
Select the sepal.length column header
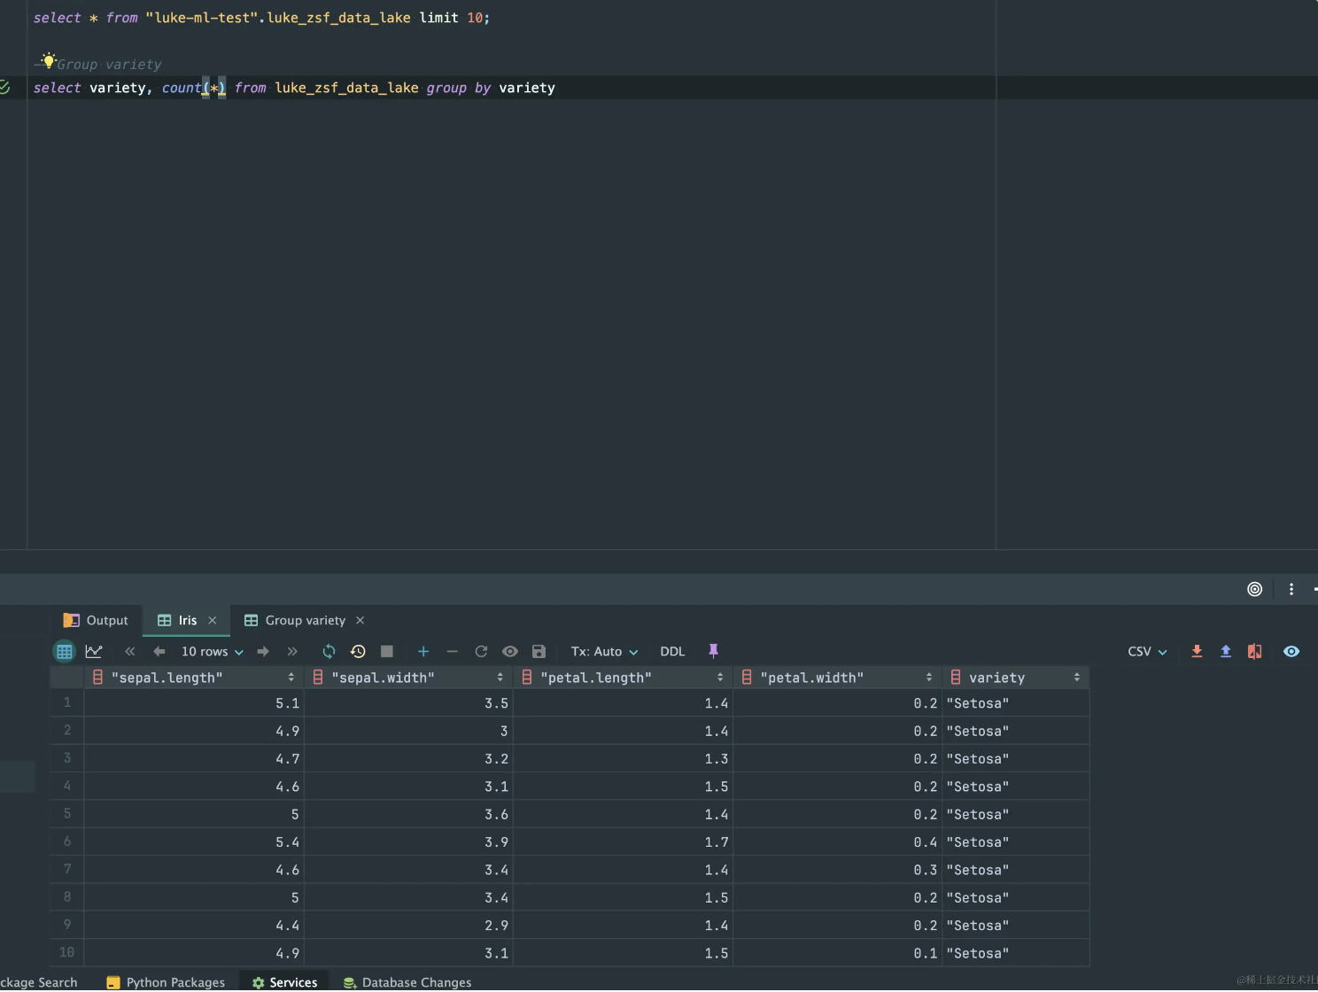point(194,678)
